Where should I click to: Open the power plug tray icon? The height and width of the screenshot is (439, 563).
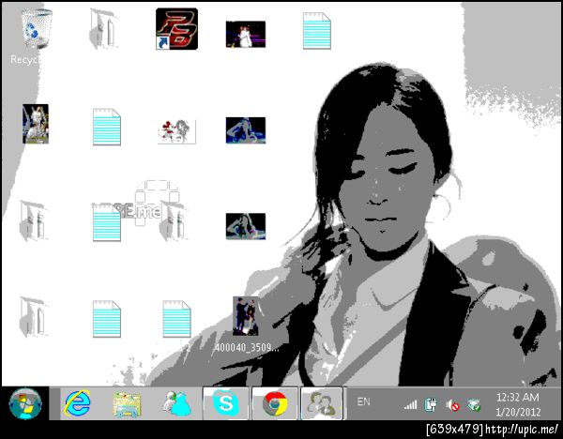click(431, 405)
